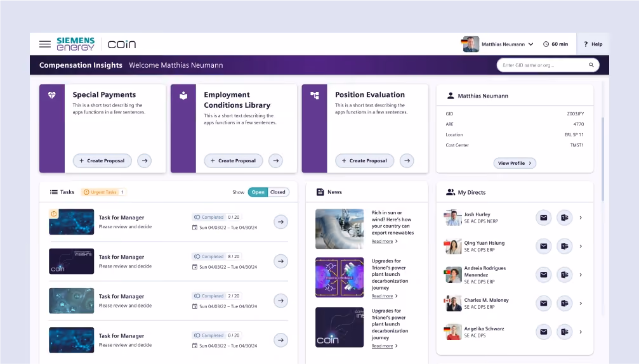
Task: Click the Siemens Energy logo
Action: tap(76, 44)
